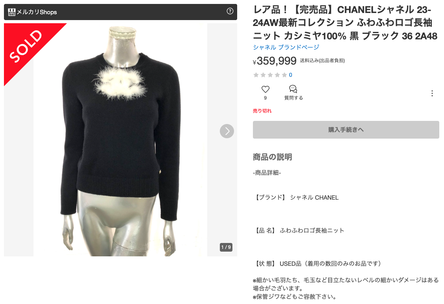Click the 1 / 9 image counter
The image size is (444, 304).
[226, 247]
